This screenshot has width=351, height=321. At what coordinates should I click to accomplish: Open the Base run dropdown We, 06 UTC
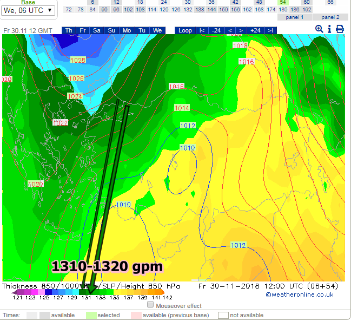coord(28,10)
